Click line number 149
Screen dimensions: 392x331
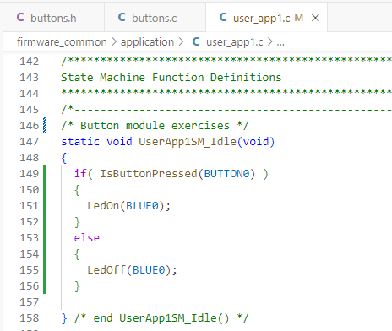pos(29,174)
